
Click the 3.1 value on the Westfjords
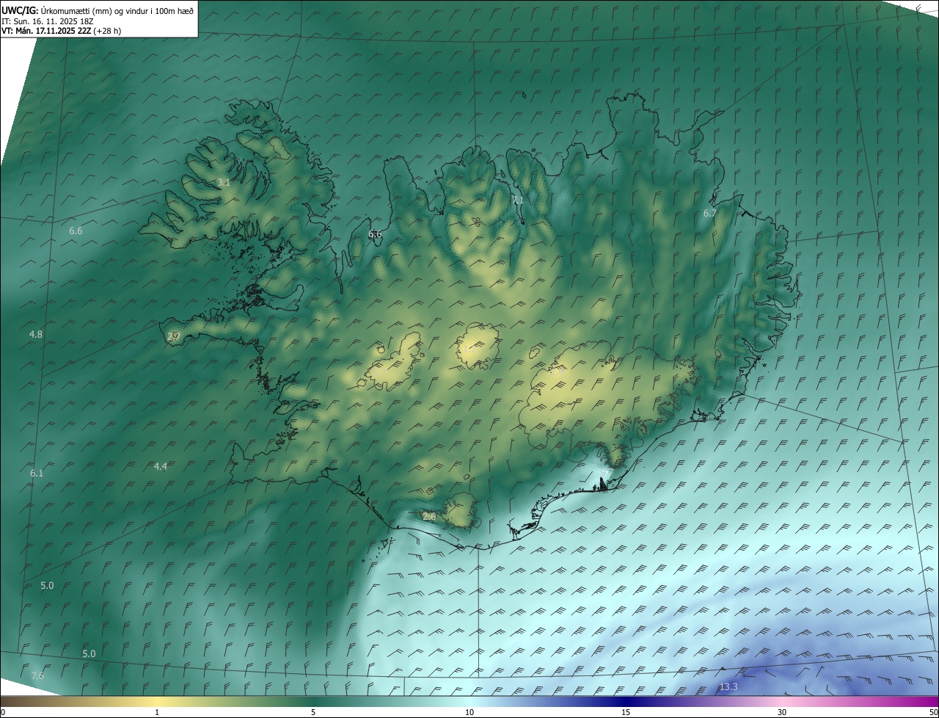(x=224, y=182)
